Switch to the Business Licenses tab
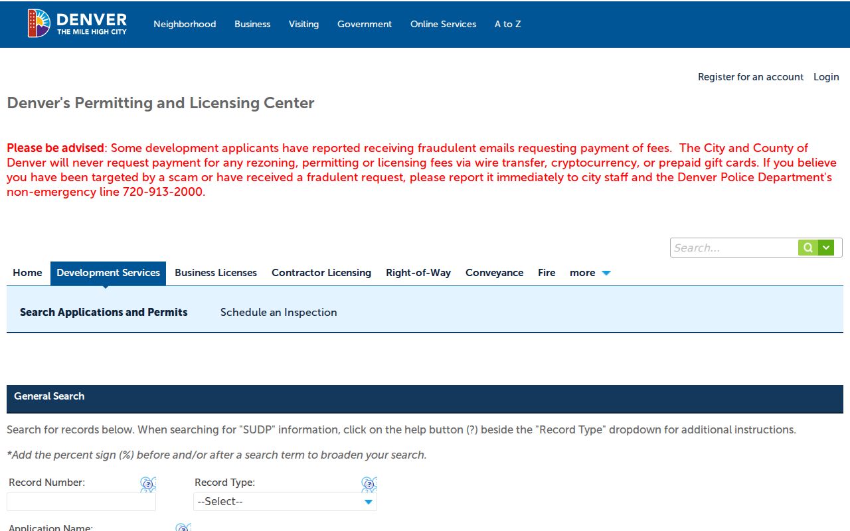The height and width of the screenshot is (531, 850). 216,273
